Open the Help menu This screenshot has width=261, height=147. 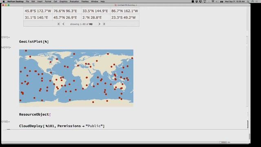pyautogui.click(x=102, y=1)
